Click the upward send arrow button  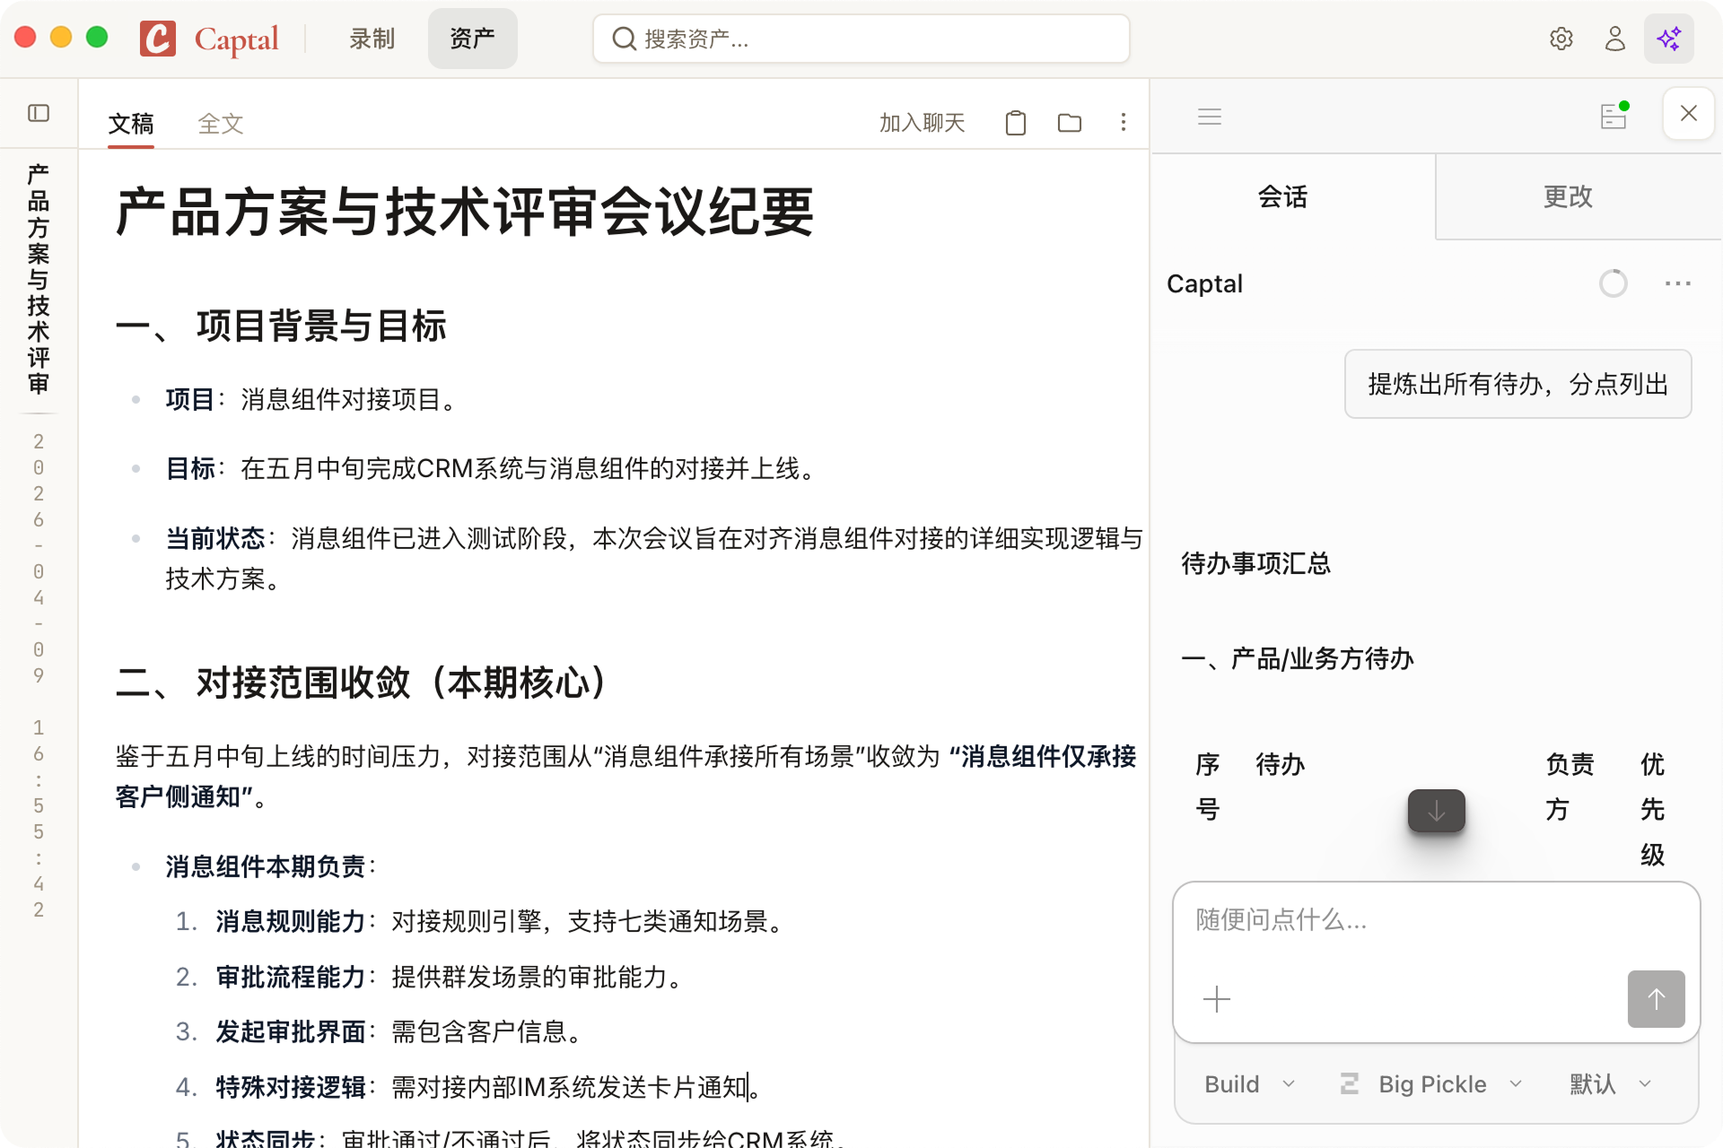[1656, 998]
